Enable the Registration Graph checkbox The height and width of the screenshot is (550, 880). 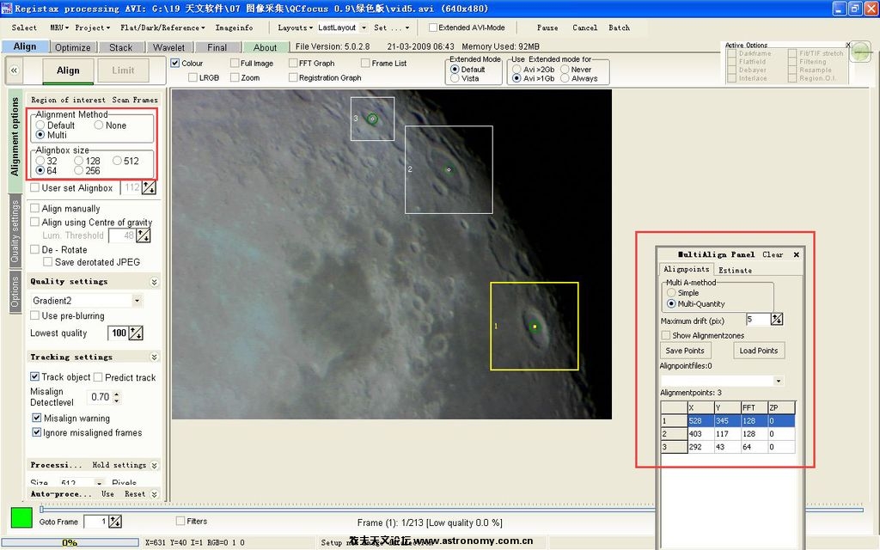(x=293, y=77)
